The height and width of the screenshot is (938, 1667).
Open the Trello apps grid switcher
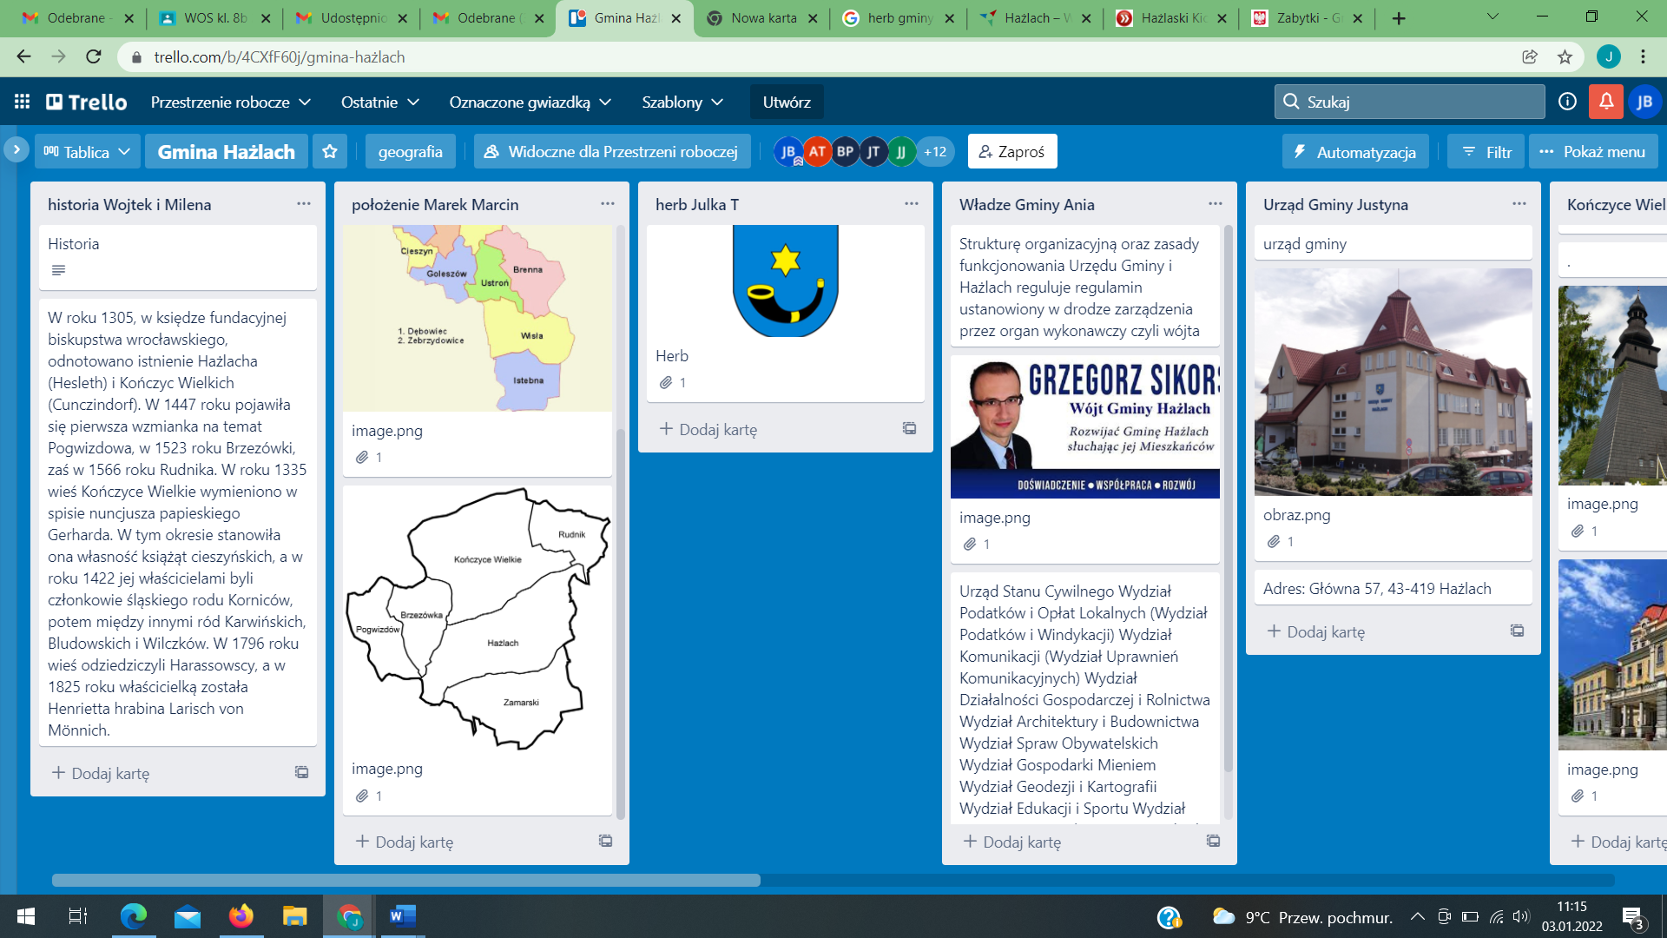(x=23, y=102)
